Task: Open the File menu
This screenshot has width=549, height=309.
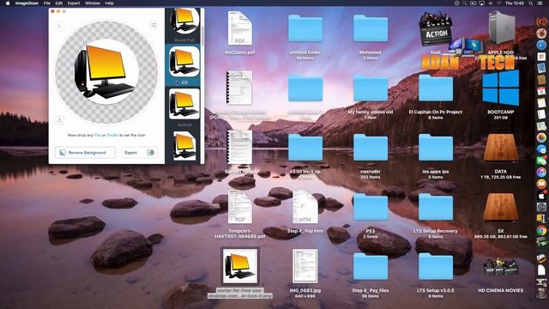Action: coord(47,3)
